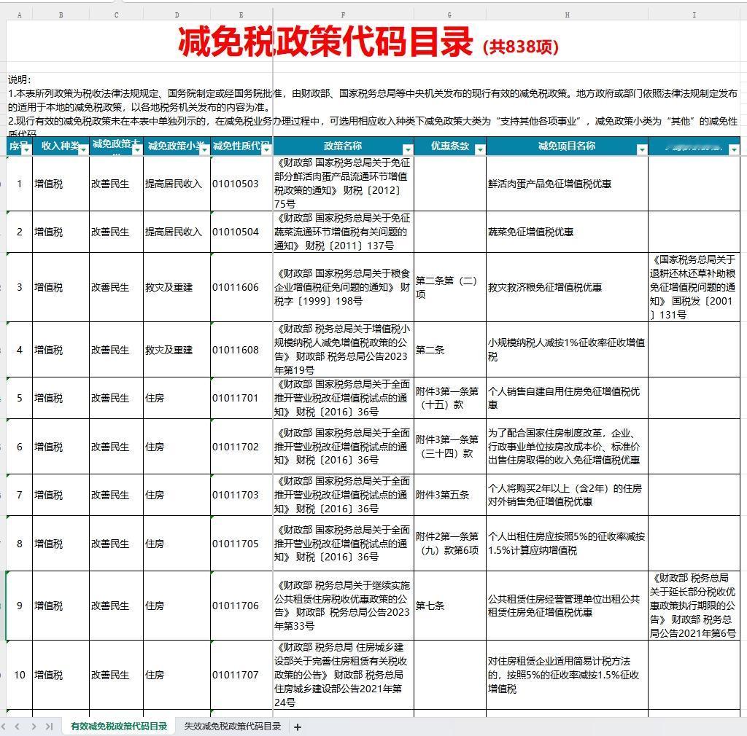This screenshot has width=747, height=736.
Task: Select code cell 01011707
Action: coord(241,675)
